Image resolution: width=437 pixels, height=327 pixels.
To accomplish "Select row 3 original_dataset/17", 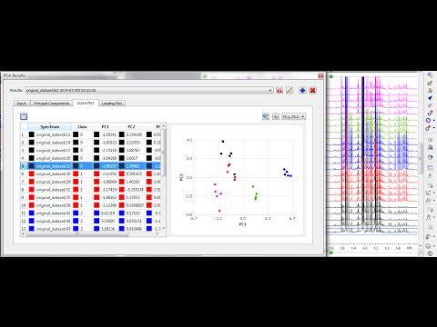I will tap(90, 150).
